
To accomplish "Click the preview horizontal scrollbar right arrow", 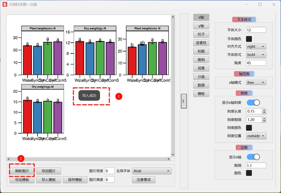I will (x=169, y=159).
